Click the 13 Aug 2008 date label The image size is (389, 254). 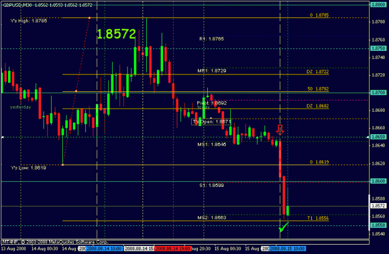(14, 248)
